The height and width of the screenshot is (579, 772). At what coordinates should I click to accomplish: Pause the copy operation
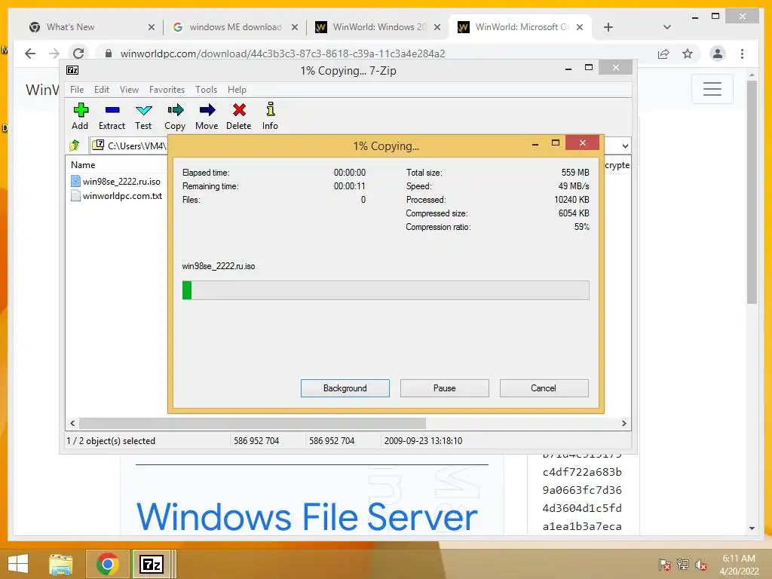(x=445, y=388)
